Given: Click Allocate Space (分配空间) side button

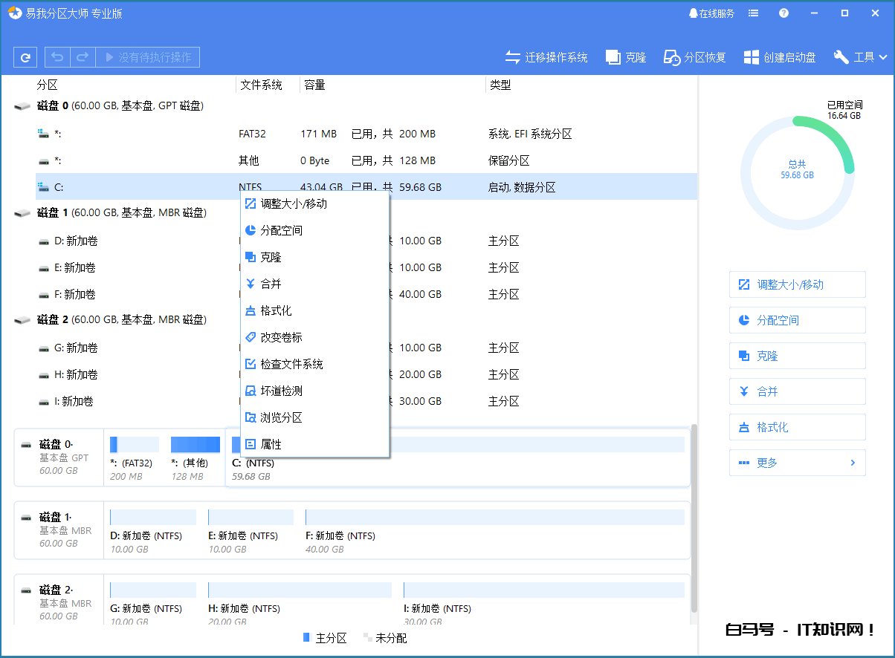Looking at the screenshot, I should point(797,320).
